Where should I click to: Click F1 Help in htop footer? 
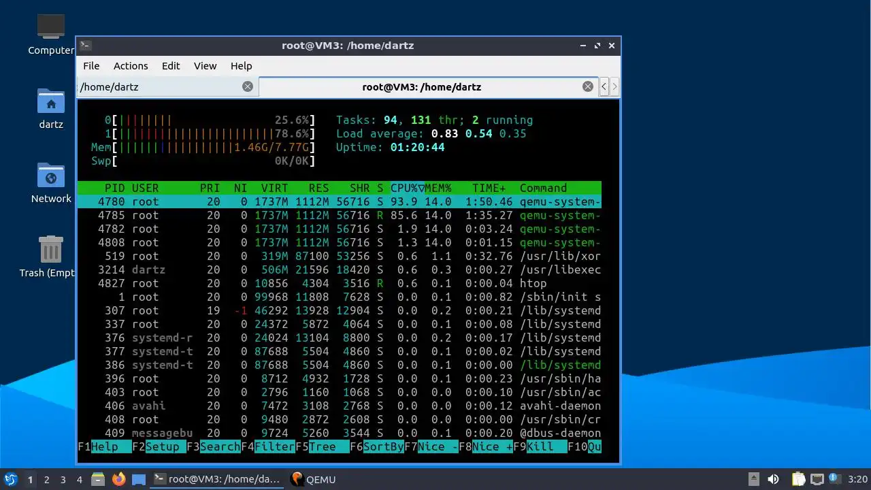tap(105, 447)
